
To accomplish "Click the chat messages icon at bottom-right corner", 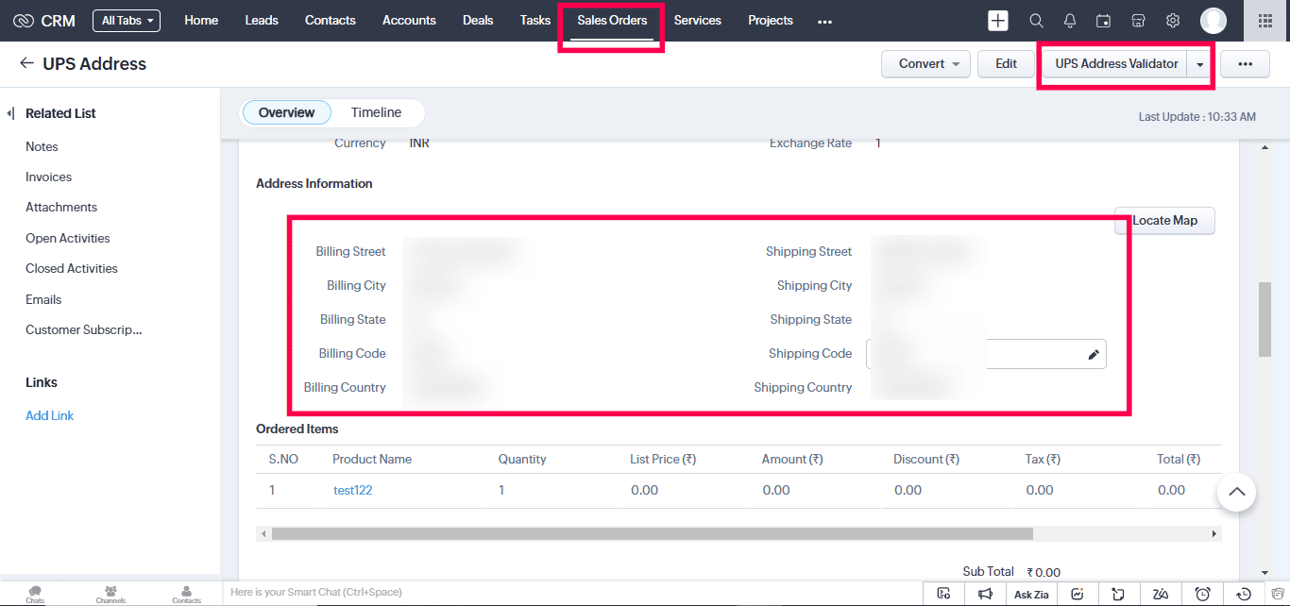I will point(1279,594).
